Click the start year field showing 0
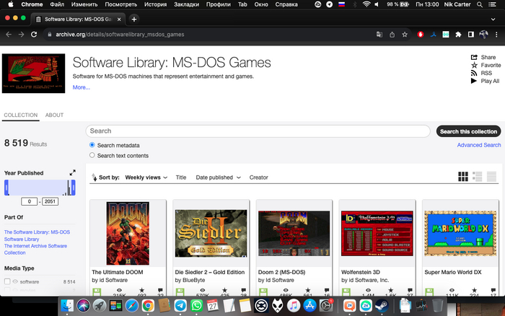The width and height of the screenshot is (505, 316). (29, 201)
